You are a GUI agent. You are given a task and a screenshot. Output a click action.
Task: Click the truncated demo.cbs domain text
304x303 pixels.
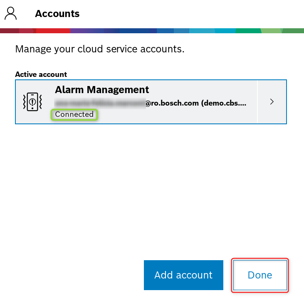point(224,103)
